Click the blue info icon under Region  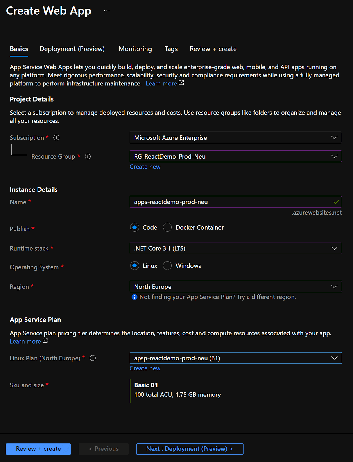(x=134, y=297)
